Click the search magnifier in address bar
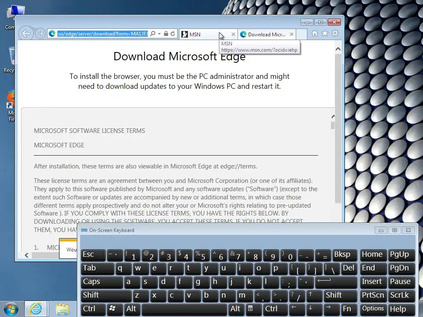Screen dimensions: 423x317 tap(153, 34)
